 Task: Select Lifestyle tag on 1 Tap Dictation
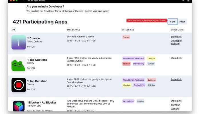click(127, 85)
